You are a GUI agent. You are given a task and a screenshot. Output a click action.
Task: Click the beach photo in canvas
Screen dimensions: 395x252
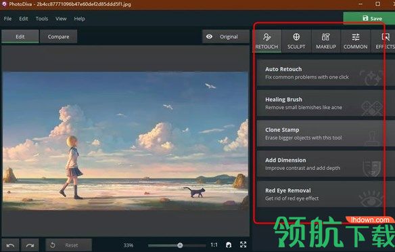point(125,141)
